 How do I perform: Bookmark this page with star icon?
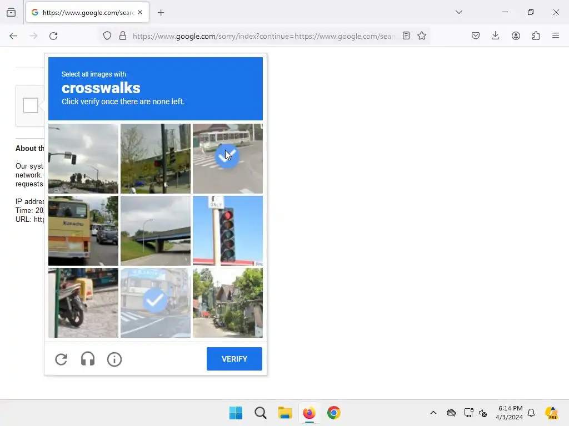[x=422, y=36]
